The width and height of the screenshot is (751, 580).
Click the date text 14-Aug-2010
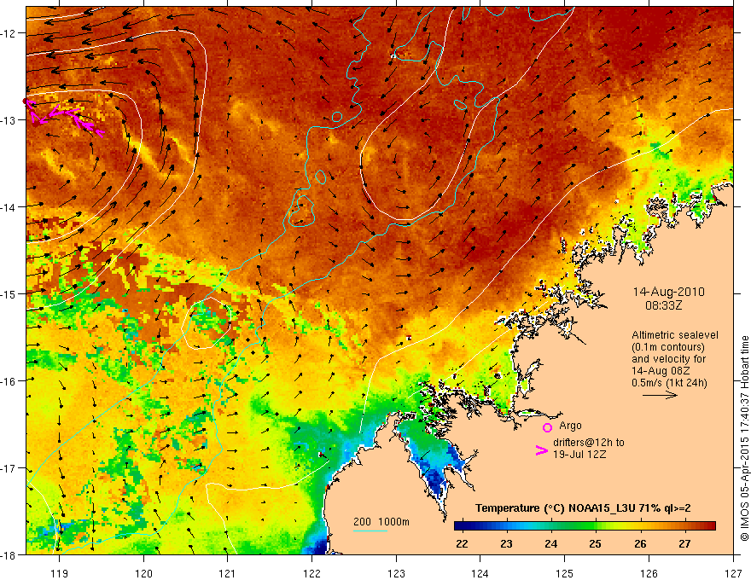click(668, 292)
